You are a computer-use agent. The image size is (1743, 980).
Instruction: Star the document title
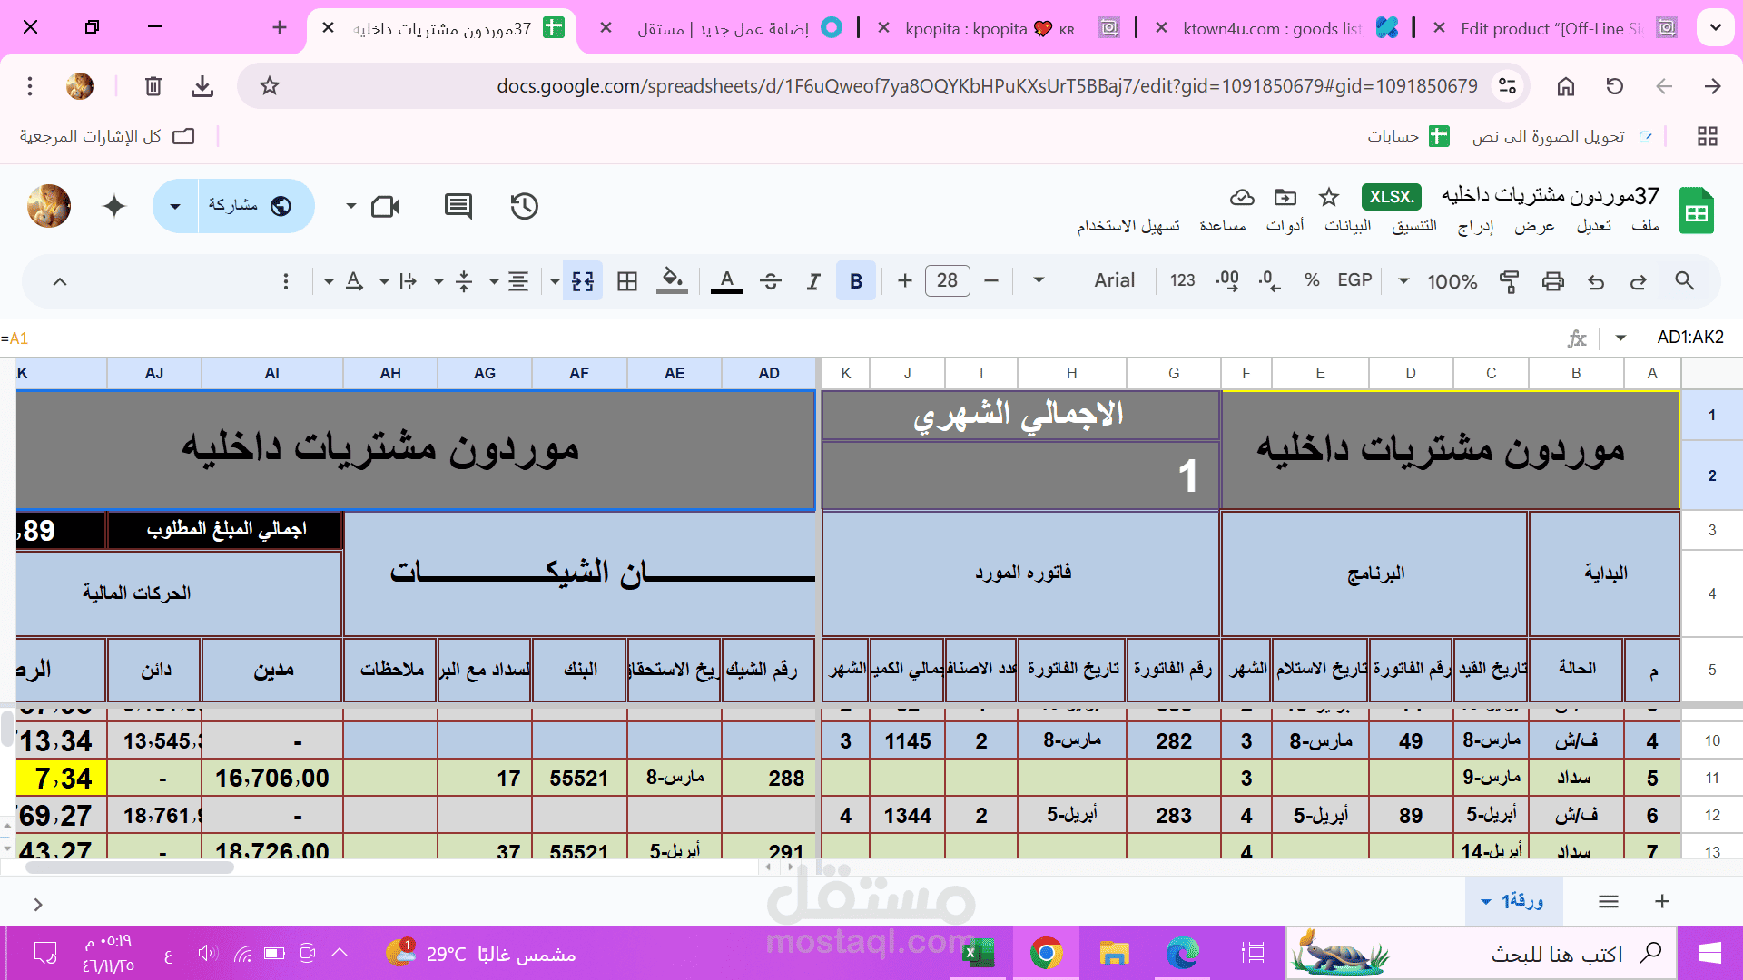pos(1329,197)
